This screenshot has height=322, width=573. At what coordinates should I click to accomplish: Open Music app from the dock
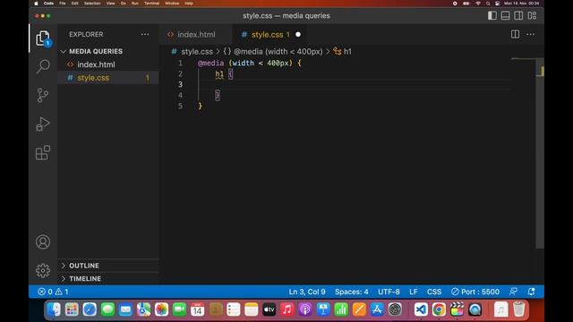[287, 309]
